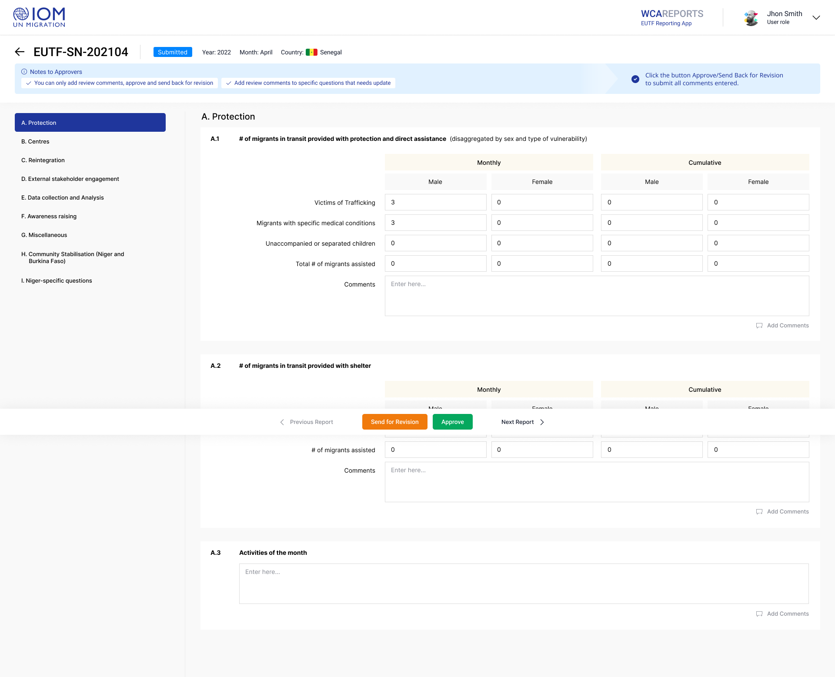
Task: Click the comment icon under section A.2
Action: click(759, 512)
